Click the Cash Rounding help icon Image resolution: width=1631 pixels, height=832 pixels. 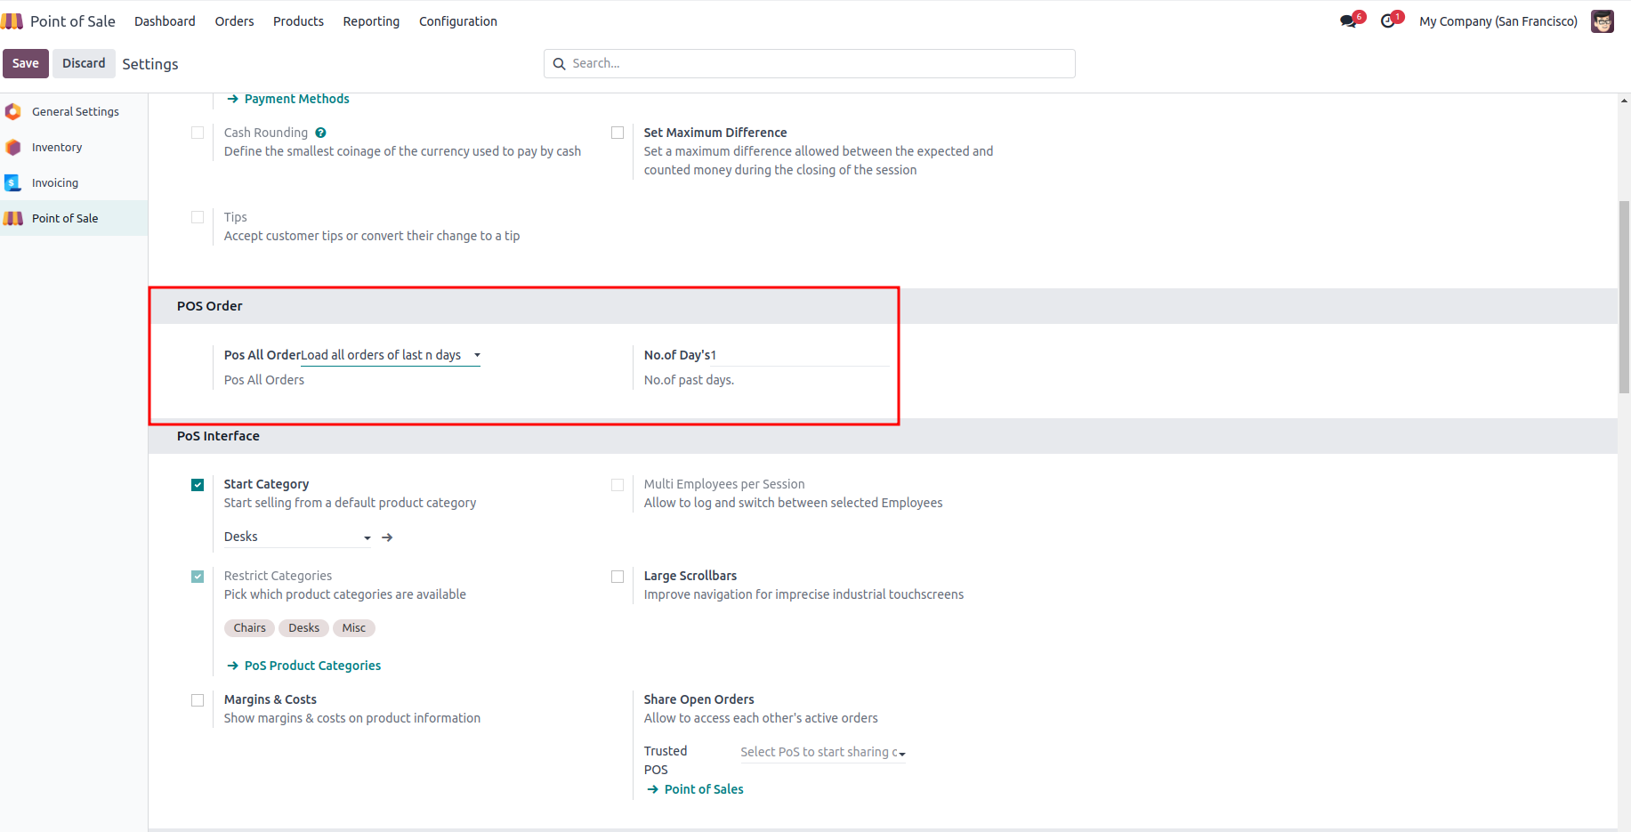tap(320, 133)
